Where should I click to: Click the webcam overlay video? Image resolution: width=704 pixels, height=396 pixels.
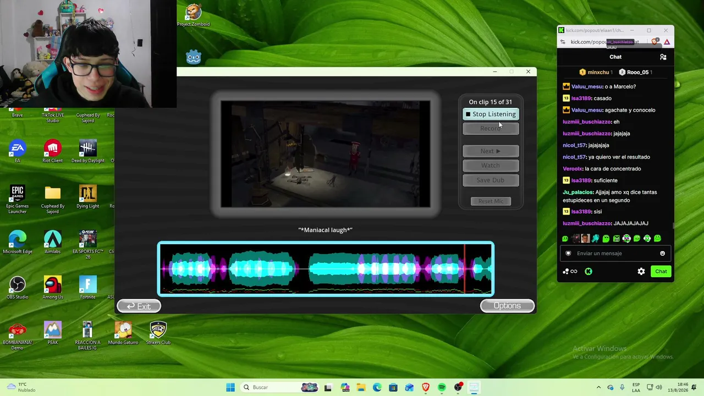(x=88, y=54)
